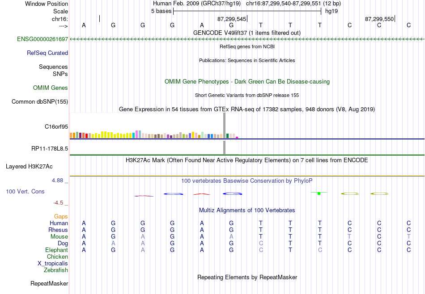Click the magenta last bar of C16orf95 chart

click(237, 138)
